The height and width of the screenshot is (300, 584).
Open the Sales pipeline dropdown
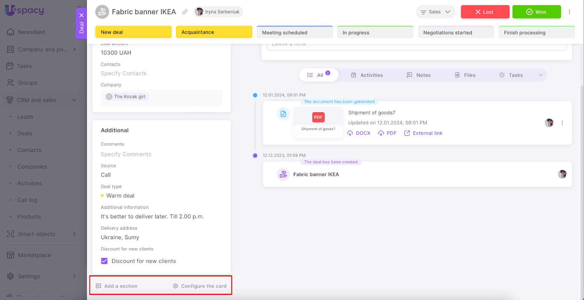click(x=435, y=12)
